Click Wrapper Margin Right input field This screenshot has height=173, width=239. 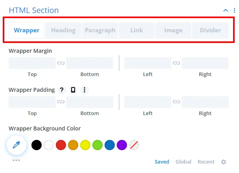point(205,63)
